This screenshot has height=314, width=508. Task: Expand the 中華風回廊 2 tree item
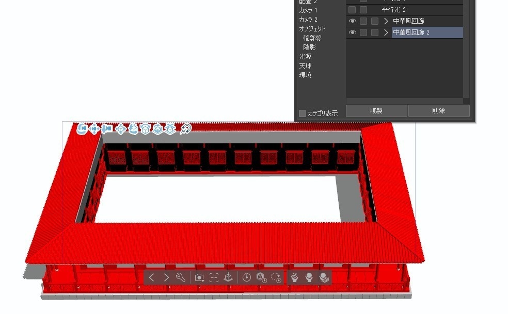(x=385, y=32)
